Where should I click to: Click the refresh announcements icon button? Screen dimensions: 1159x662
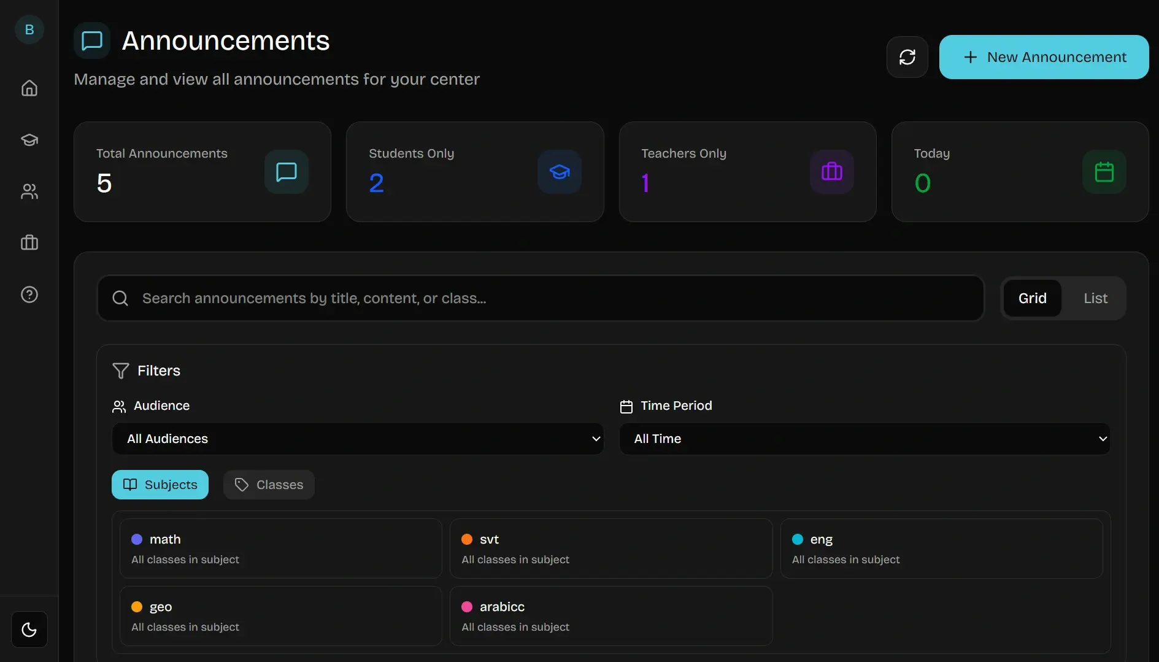[x=907, y=57]
